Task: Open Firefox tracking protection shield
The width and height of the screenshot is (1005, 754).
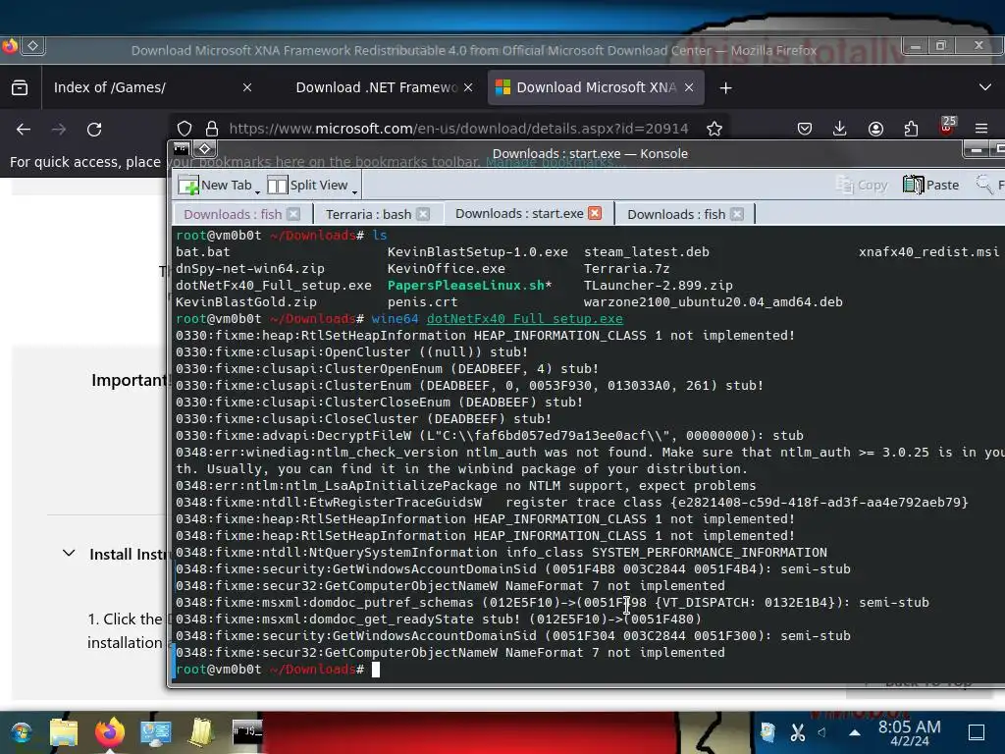Action: (x=185, y=129)
